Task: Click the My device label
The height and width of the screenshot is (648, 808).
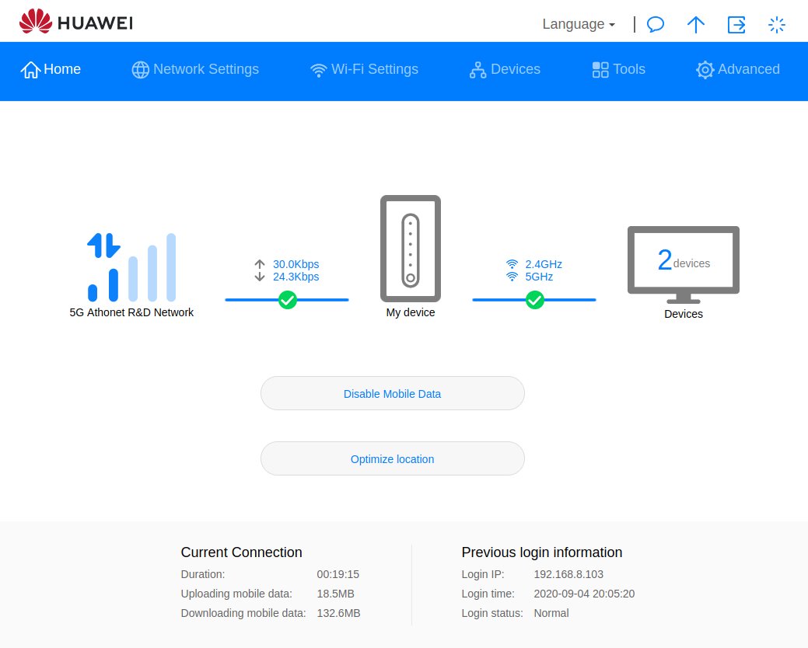Action: click(x=411, y=312)
